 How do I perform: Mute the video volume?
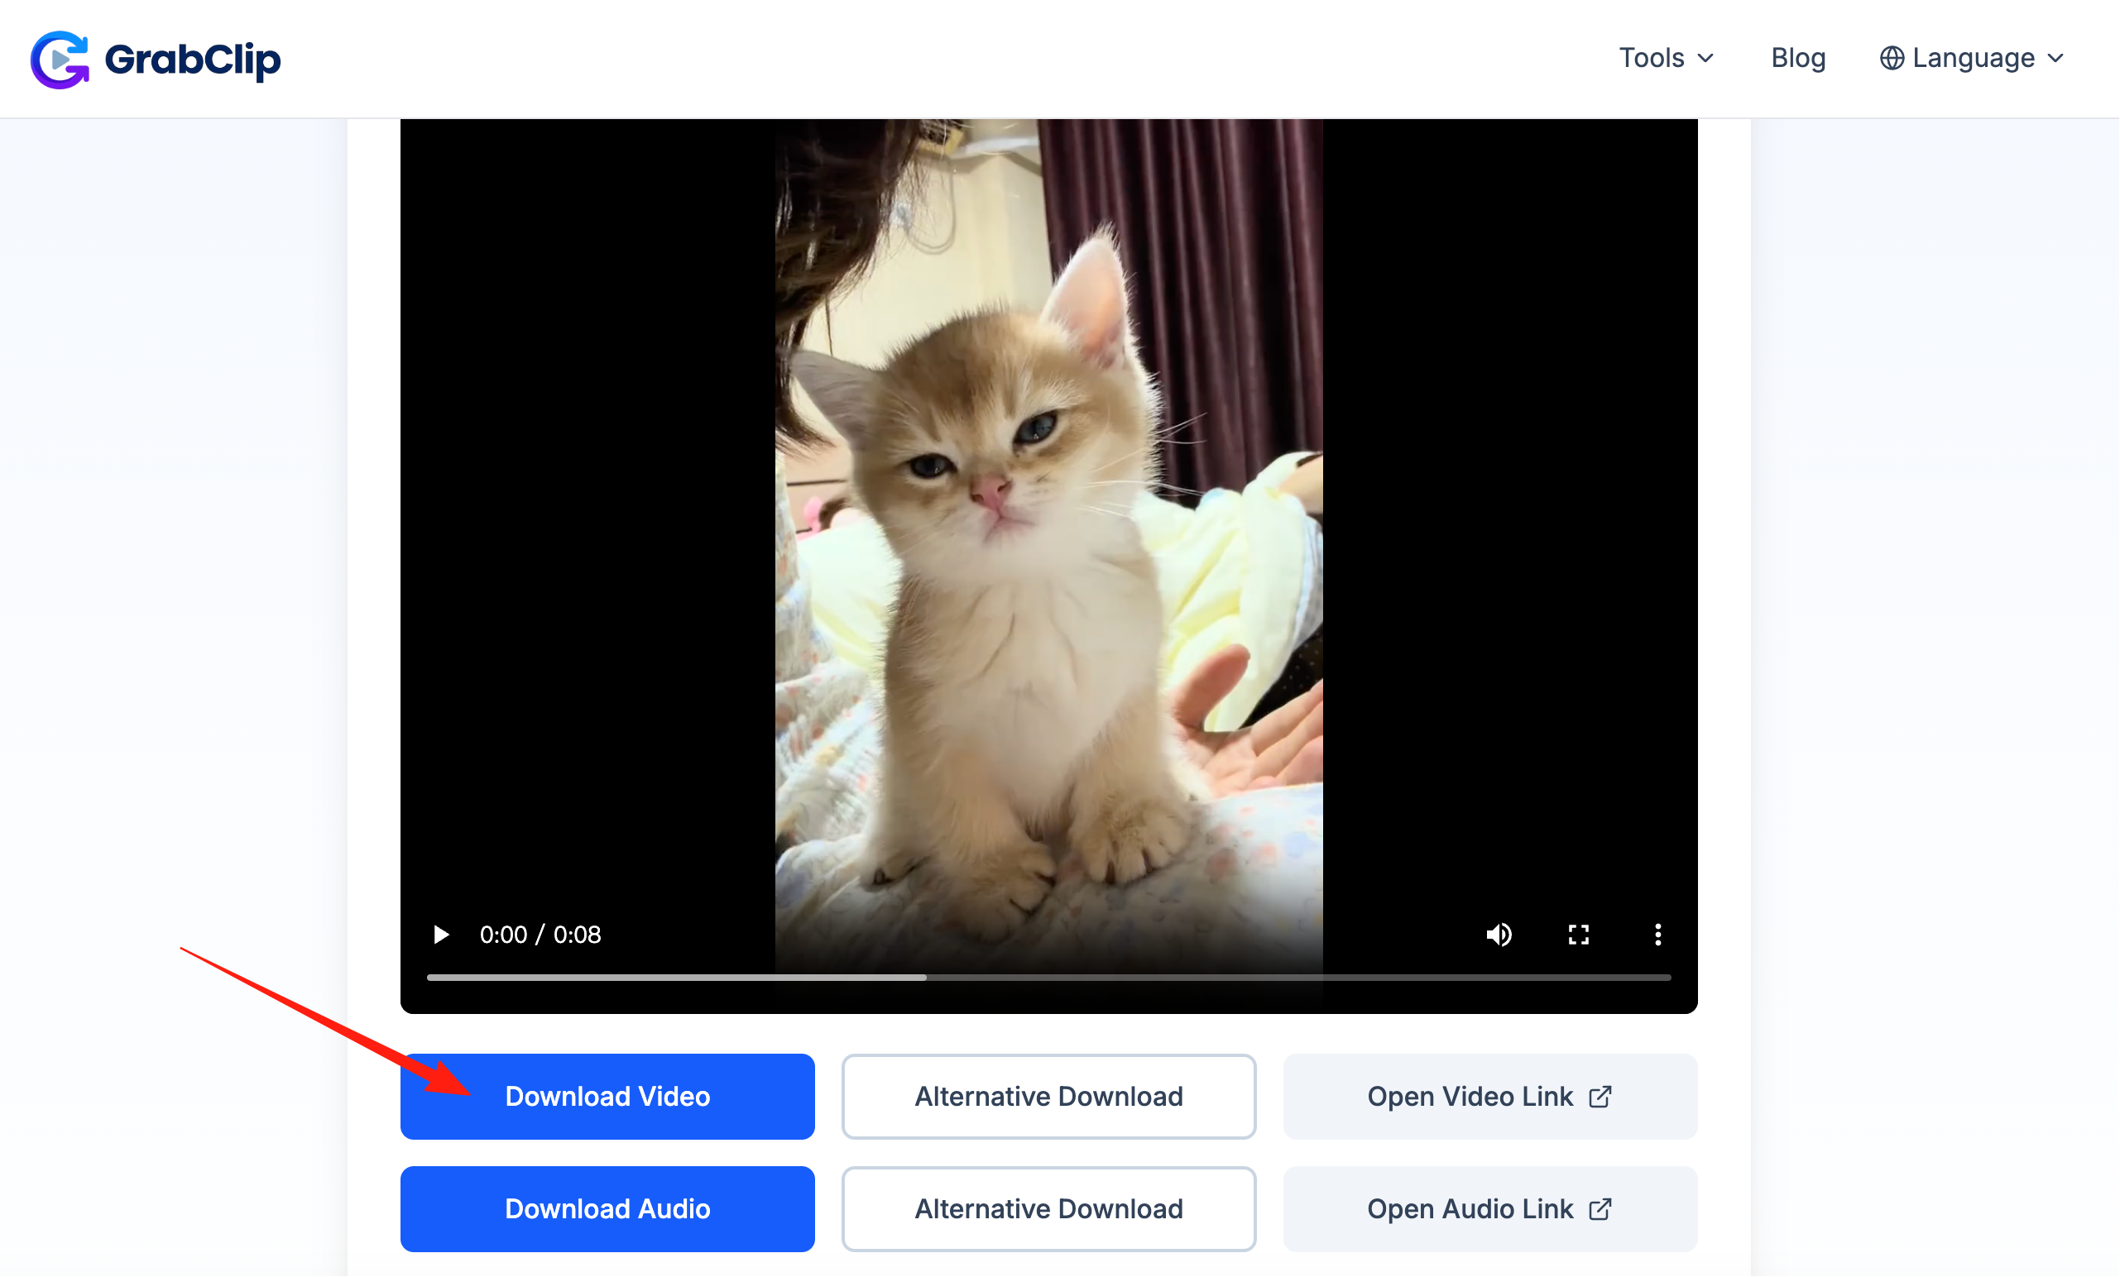[1499, 935]
